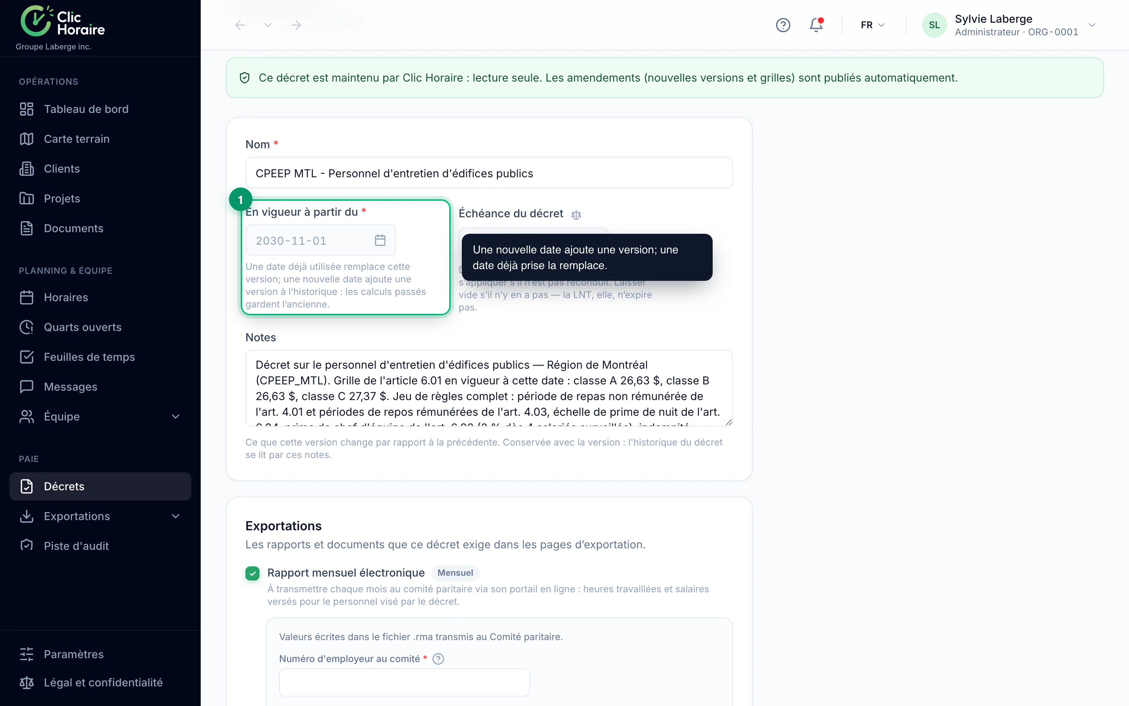Screen dimensions: 1129x706
Task: Open the Horaires page
Action: click(x=100, y=297)
